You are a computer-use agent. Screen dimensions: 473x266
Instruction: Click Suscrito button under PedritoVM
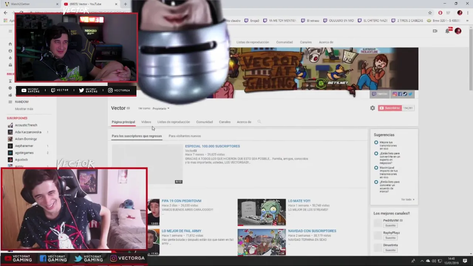pos(390,225)
